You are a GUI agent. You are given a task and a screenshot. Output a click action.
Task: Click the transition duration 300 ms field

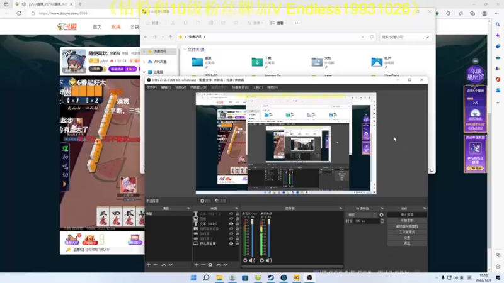tap(366, 221)
